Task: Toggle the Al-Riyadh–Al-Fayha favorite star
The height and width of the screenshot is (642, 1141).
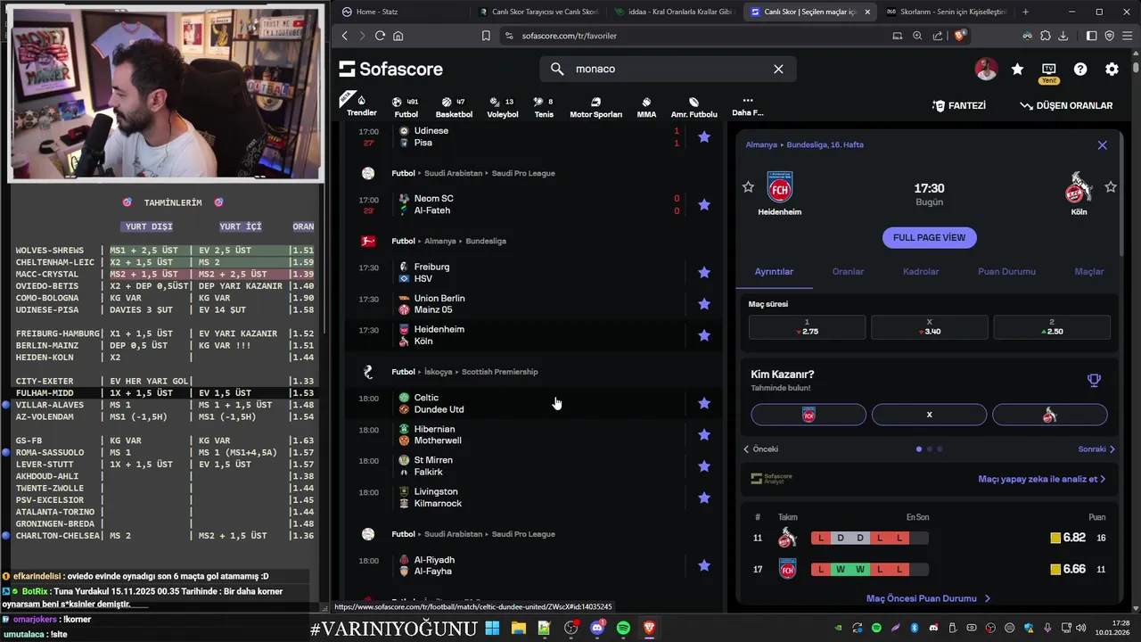Action: tap(704, 565)
